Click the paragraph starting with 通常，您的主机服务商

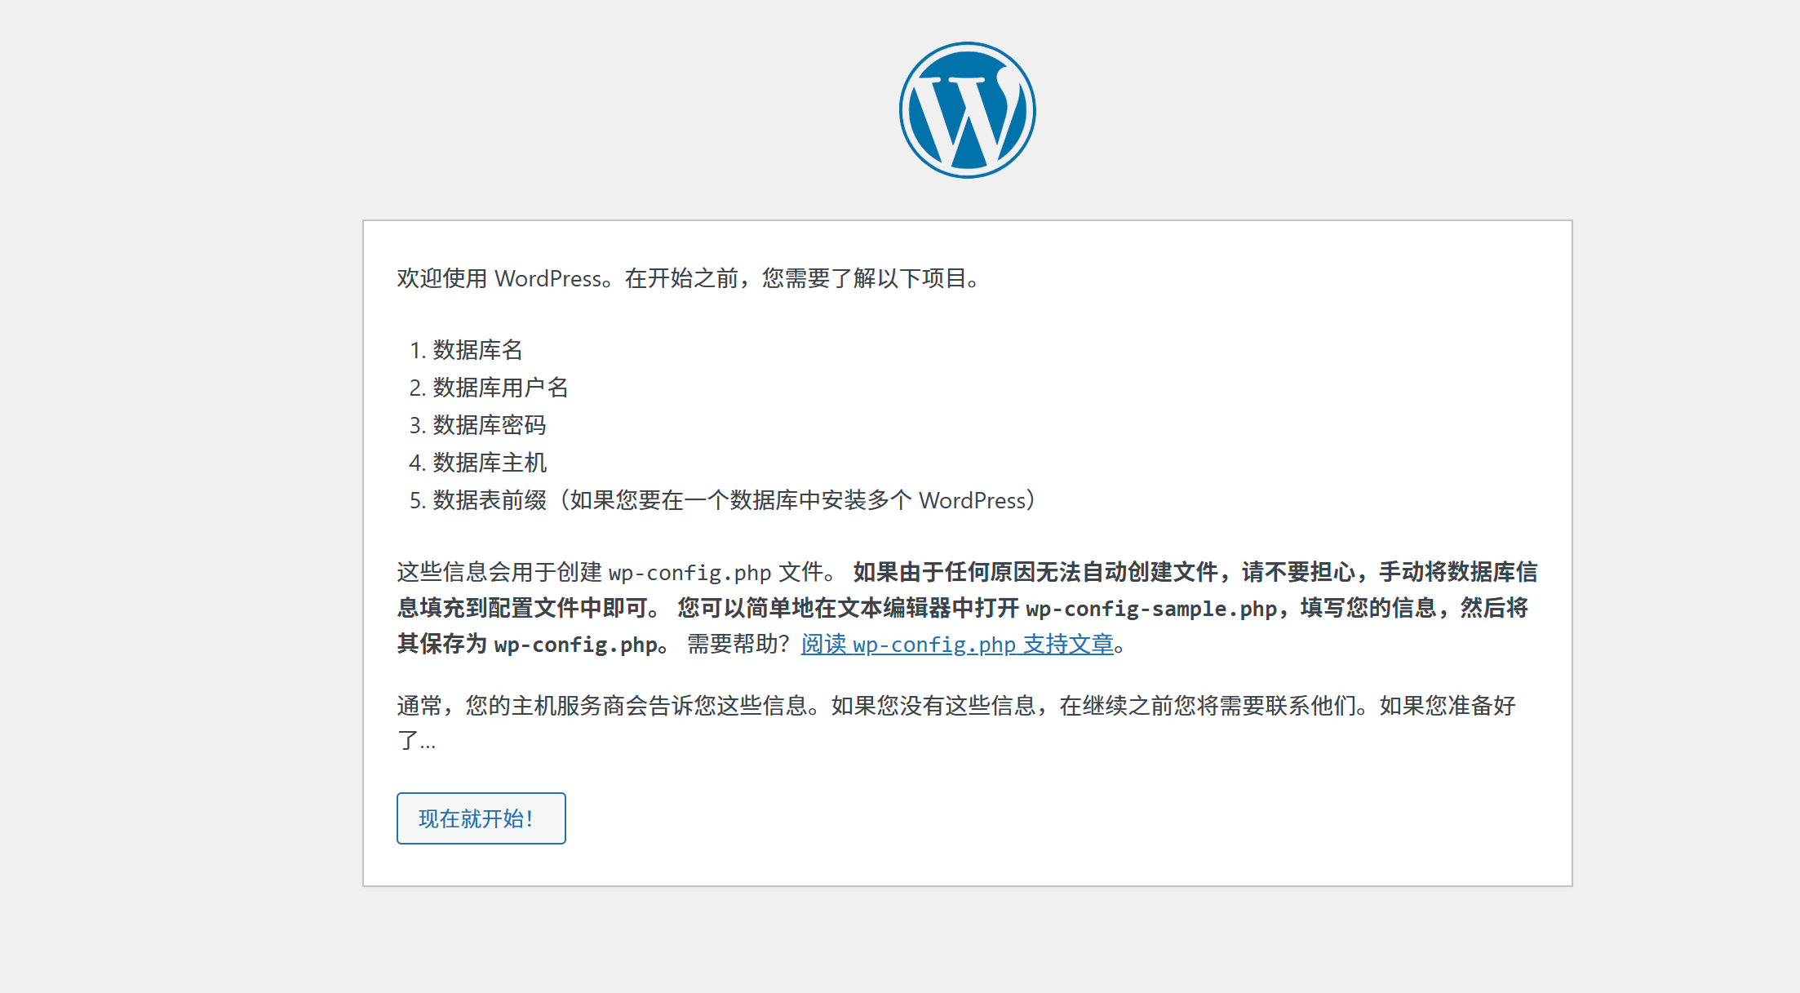coord(956,723)
